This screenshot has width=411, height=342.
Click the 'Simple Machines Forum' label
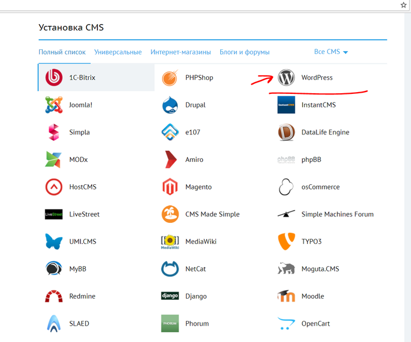[338, 214]
